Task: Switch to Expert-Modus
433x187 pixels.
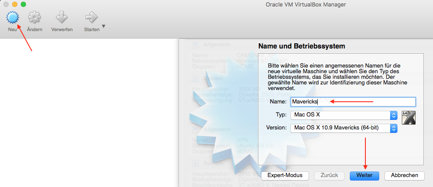Action: click(285, 175)
